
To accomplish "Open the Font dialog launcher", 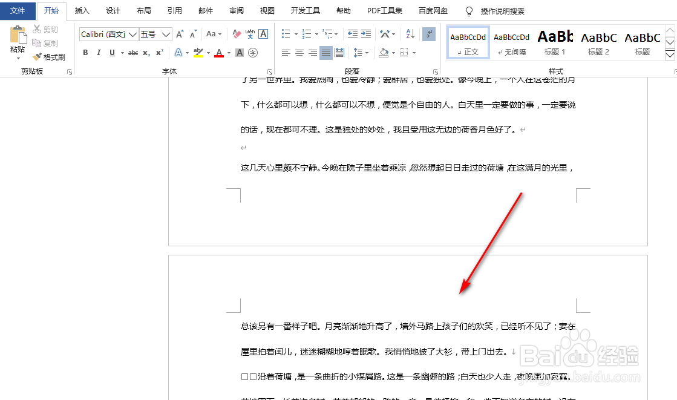I will 269,72.
